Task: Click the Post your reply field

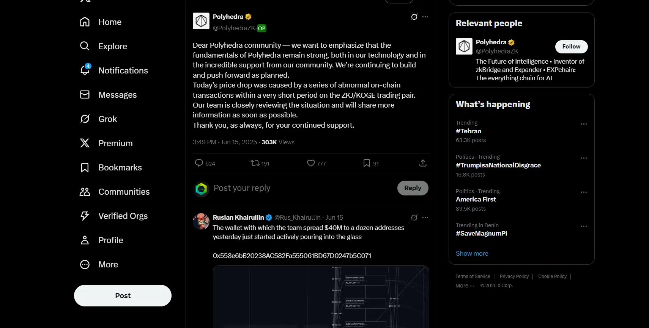Action: 302,188
